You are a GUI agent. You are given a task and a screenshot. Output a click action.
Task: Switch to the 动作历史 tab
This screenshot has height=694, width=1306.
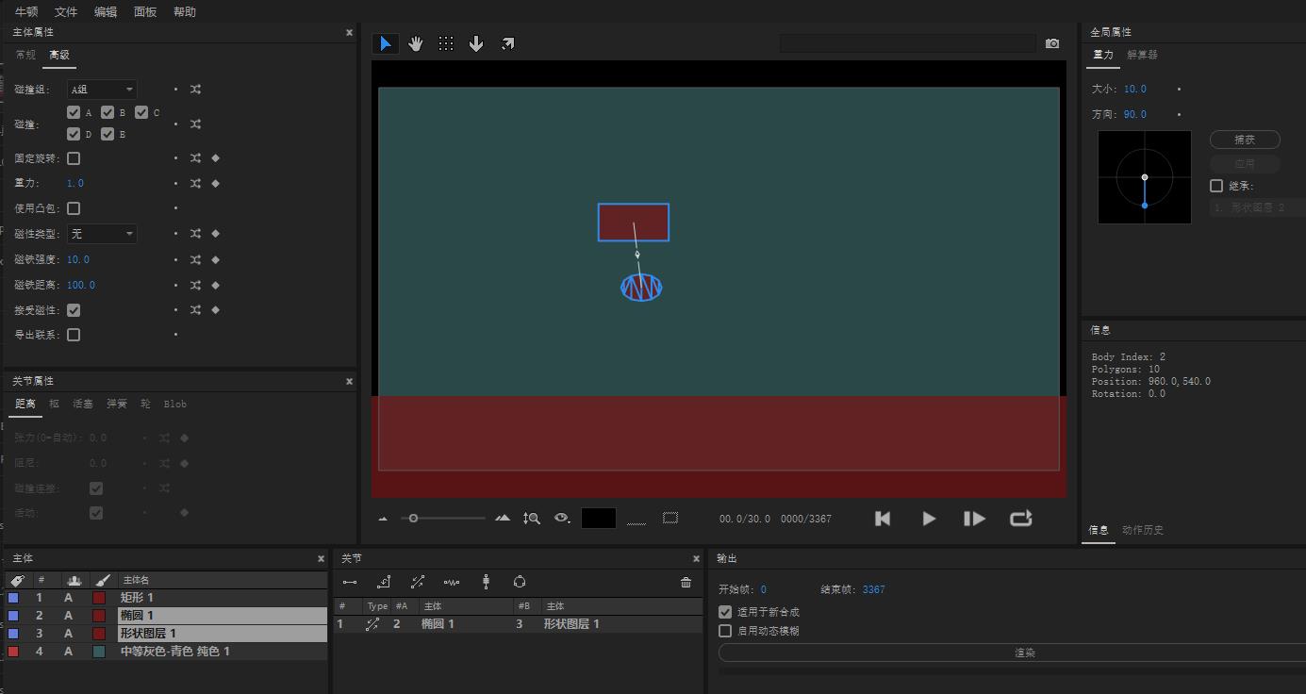(1143, 530)
